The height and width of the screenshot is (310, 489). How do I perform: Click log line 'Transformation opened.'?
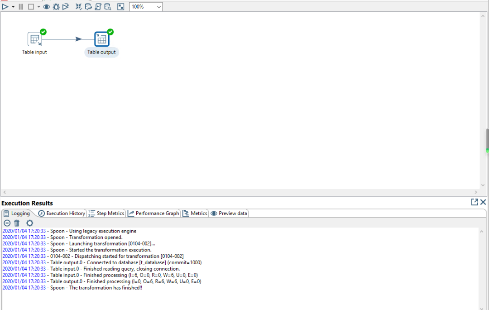(x=62, y=237)
